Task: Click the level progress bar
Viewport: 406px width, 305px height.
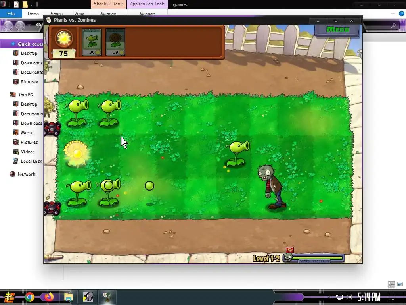Action: click(x=314, y=258)
